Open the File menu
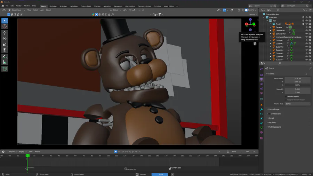Viewport: 313px width, 176px height. click(7, 6)
